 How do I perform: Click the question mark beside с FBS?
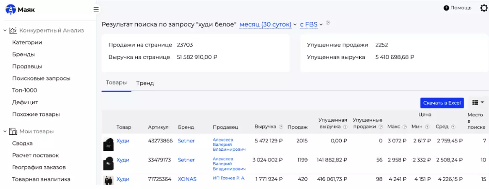click(328, 23)
